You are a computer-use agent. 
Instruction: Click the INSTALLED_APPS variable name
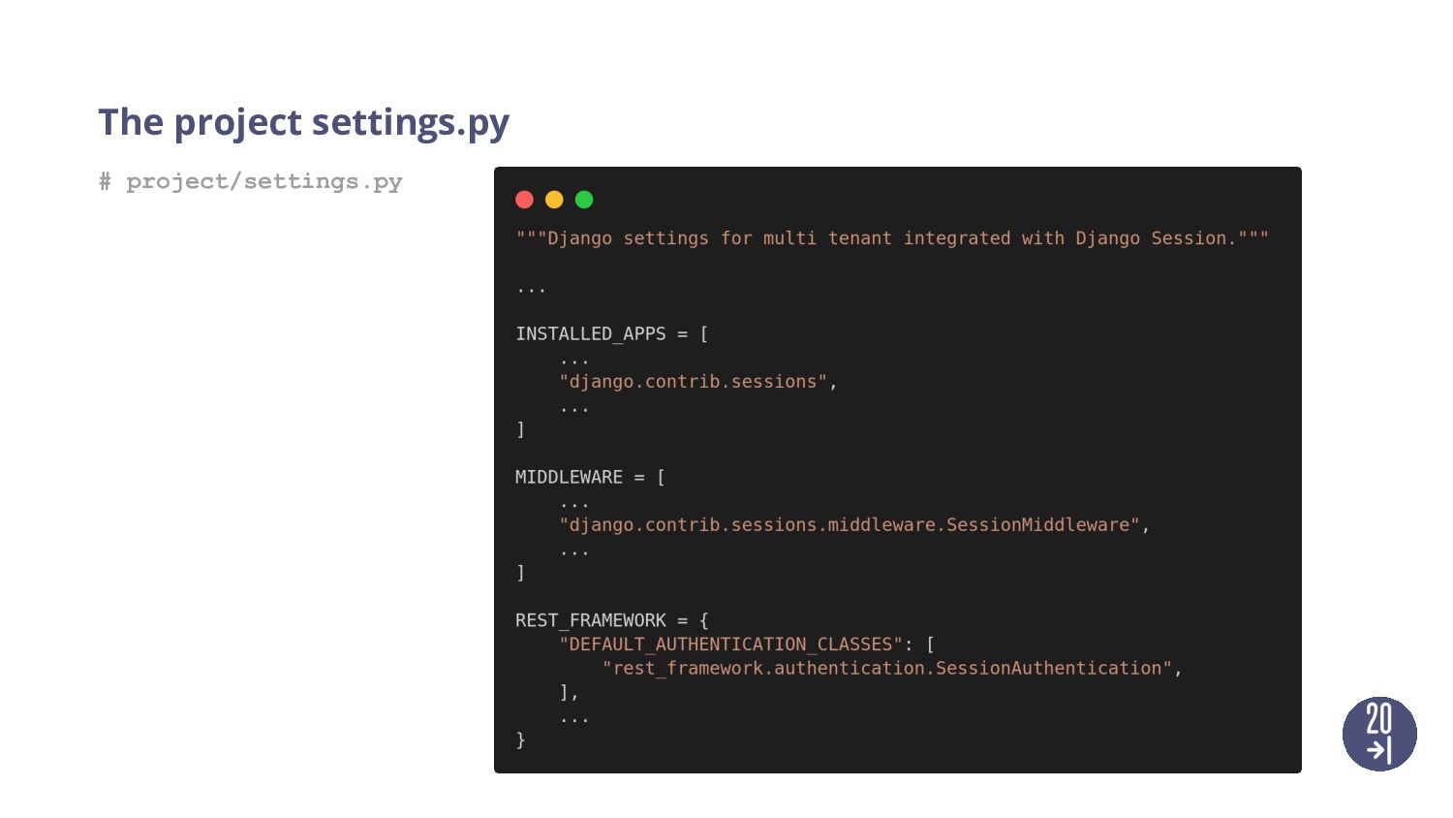[x=591, y=333]
